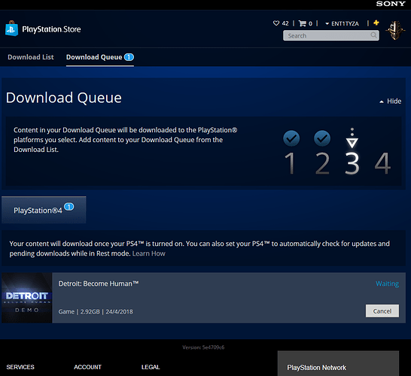
Task: Click the PlayStation Plus yellow icon
Action: tap(376, 23)
